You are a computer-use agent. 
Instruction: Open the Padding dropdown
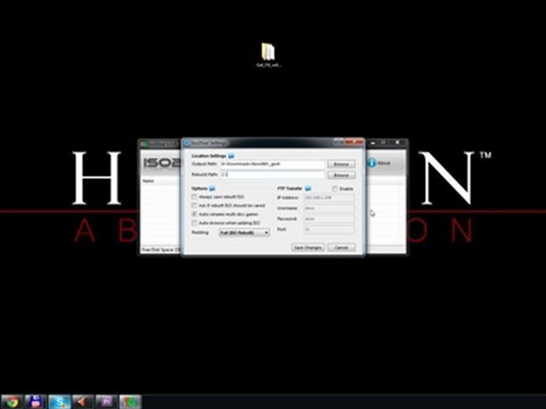(x=245, y=233)
